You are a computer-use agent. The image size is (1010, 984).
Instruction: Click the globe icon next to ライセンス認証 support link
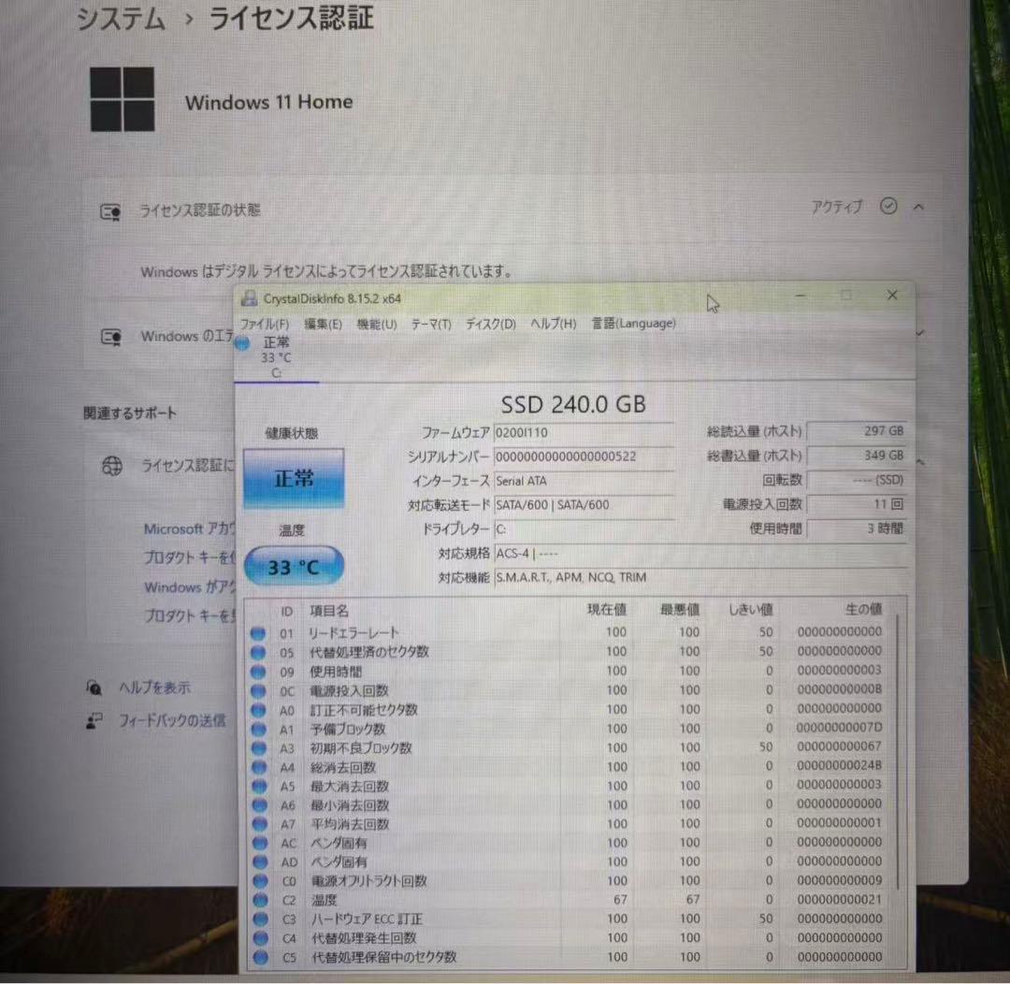point(112,466)
